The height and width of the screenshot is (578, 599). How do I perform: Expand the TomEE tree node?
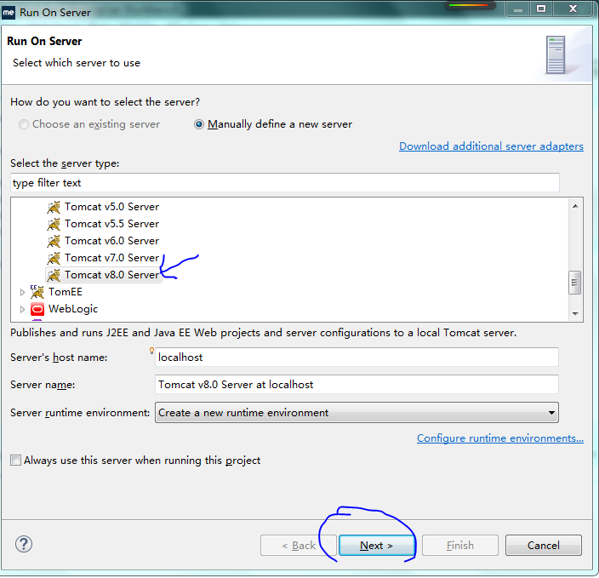coord(23,292)
